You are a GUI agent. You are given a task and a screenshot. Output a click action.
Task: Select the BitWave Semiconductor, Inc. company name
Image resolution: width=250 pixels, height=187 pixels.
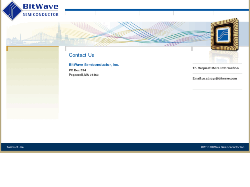[94, 65]
